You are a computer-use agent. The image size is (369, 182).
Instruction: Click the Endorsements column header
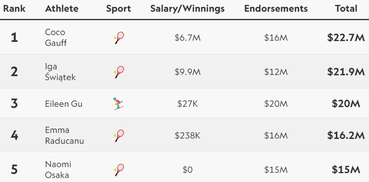276,9
